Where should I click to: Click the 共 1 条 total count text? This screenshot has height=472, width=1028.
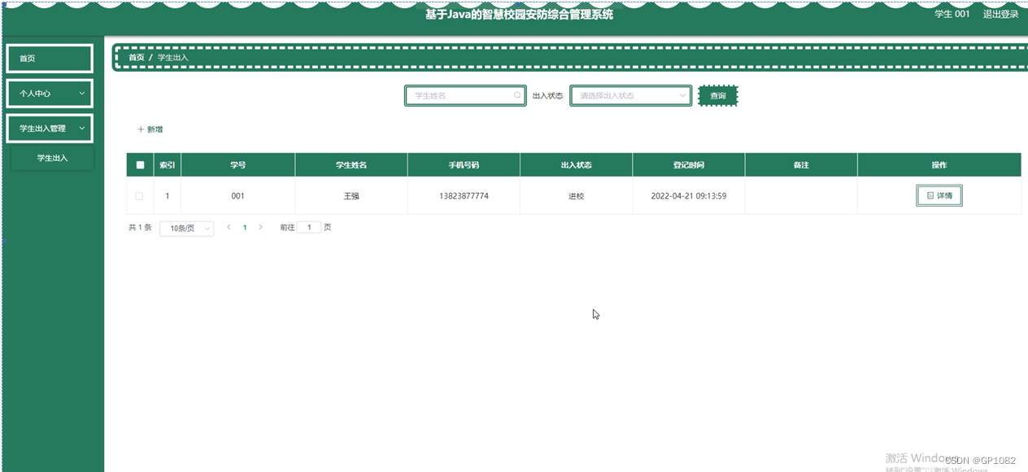140,228
